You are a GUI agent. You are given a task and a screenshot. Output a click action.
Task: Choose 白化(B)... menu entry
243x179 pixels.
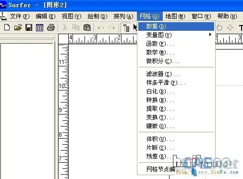click(x=176, y=91)
